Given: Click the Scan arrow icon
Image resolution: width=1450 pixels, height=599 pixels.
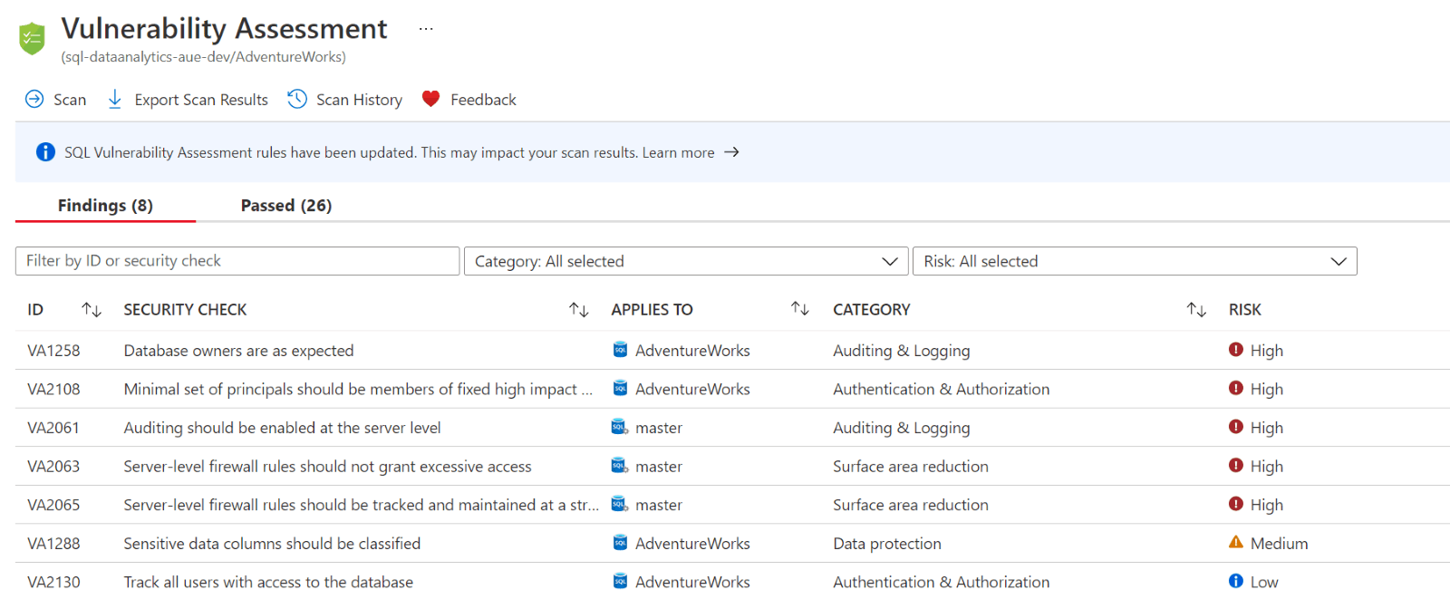Looking at the screenshot, I should click(34, 99).
